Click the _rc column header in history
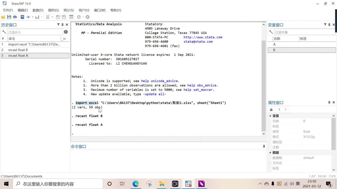 click(x=65, y=39)
